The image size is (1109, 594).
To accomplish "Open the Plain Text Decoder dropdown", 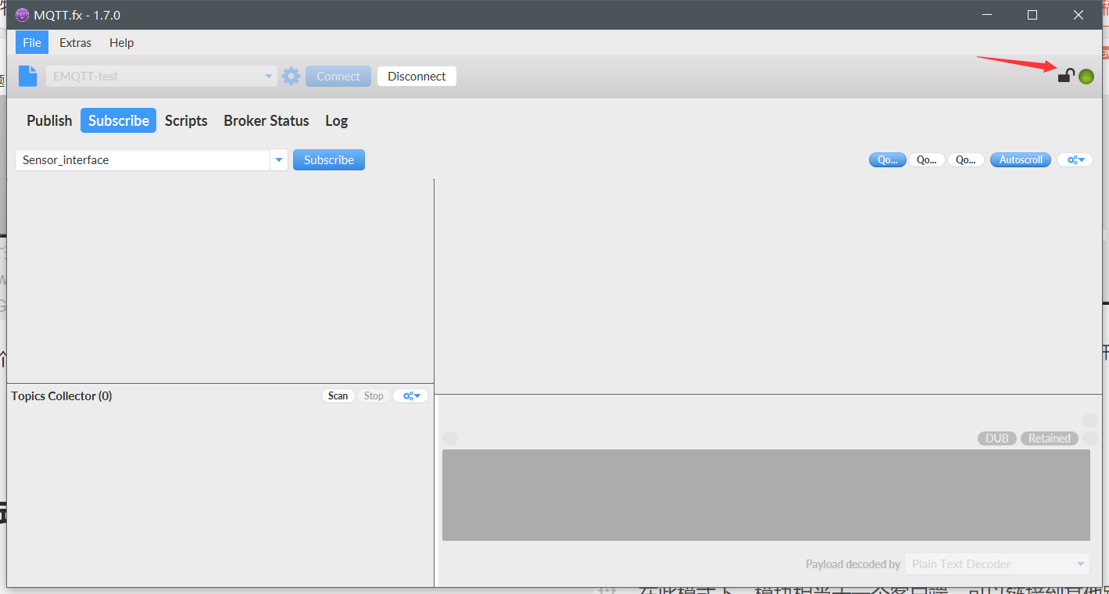I will pyautogui.click(x=997, y=564).
